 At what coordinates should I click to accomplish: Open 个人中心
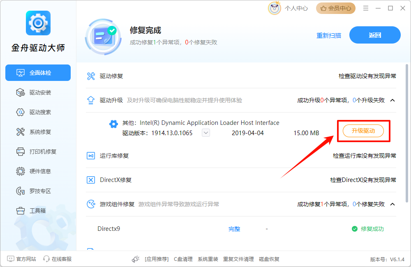tap(296, 8)
